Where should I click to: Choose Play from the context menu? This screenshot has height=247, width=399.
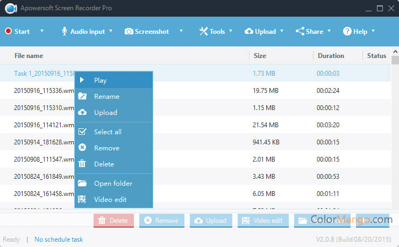(x=101, y=81)
